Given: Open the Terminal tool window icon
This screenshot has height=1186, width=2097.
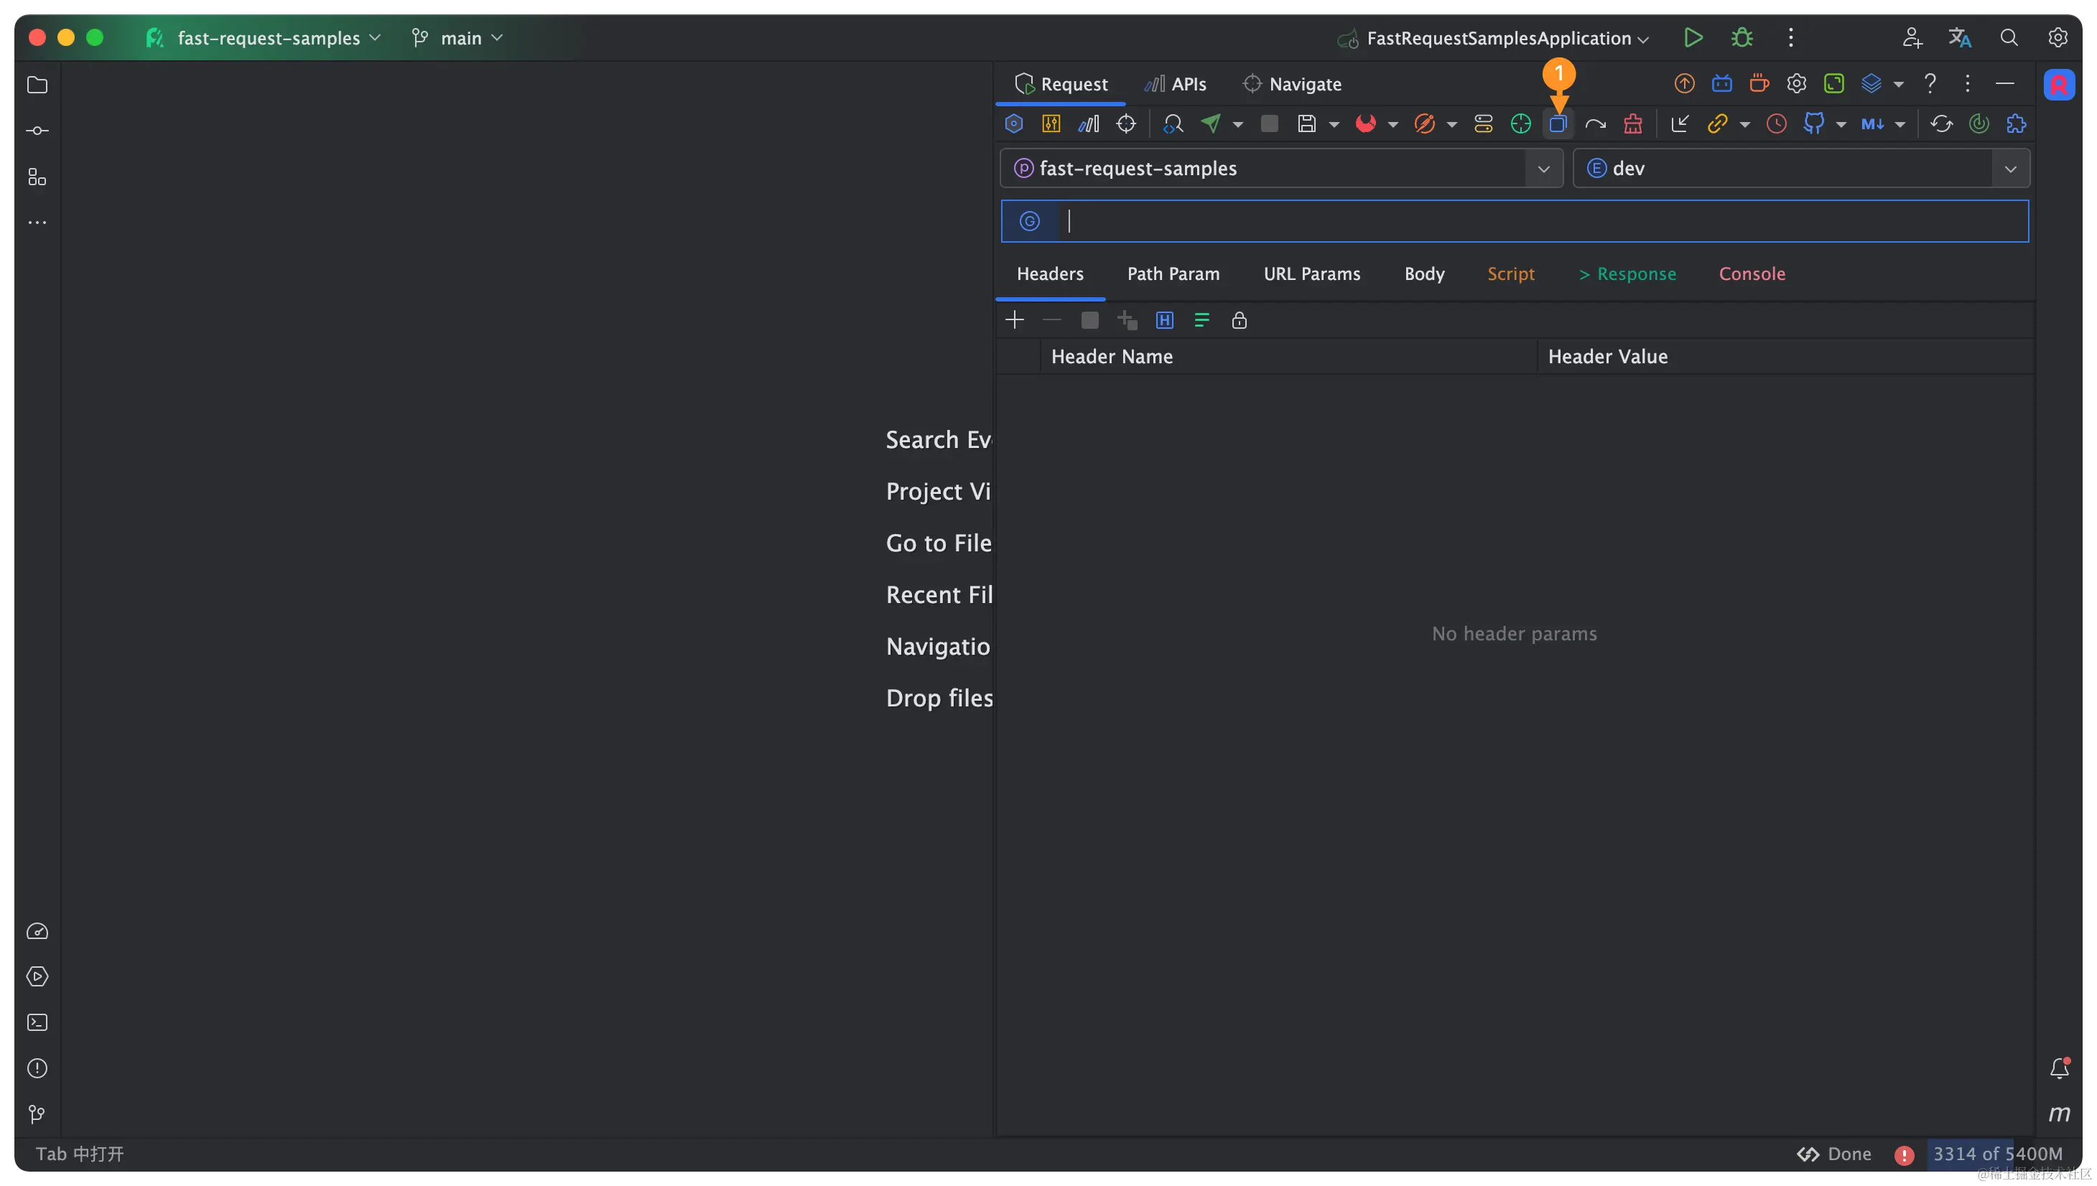Looking at the screenshot, I should (37, 1022).
